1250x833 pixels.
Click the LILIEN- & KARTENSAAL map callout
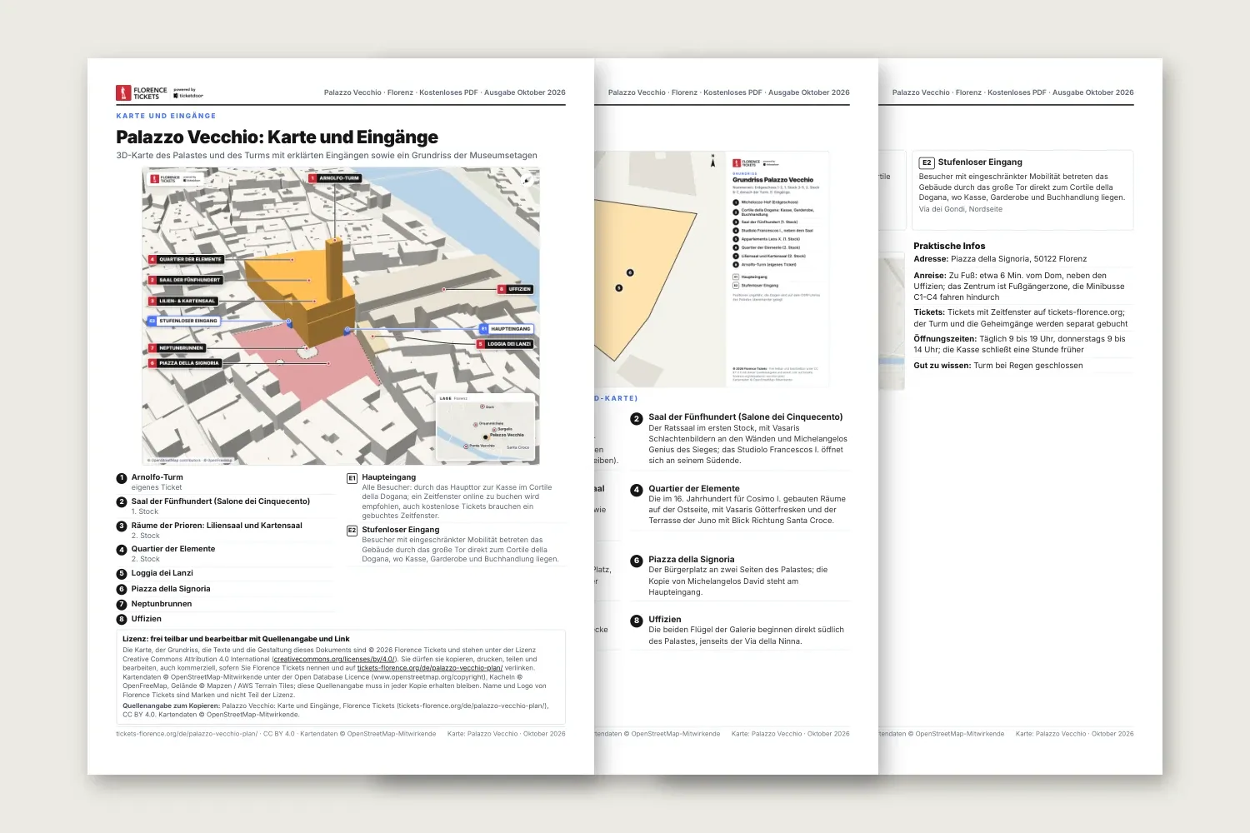point(183,301)
